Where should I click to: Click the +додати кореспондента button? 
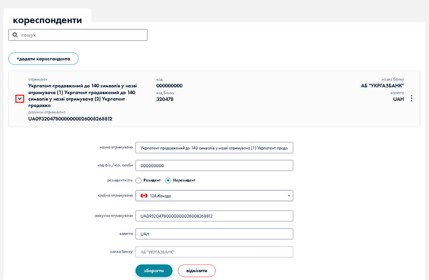coord(44,59)
